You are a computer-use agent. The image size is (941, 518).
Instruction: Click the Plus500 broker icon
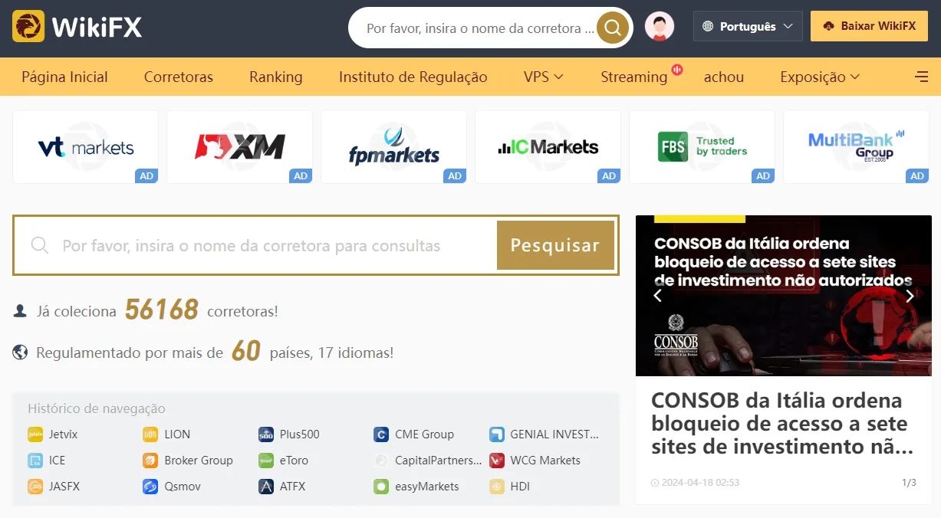point(266,434)
